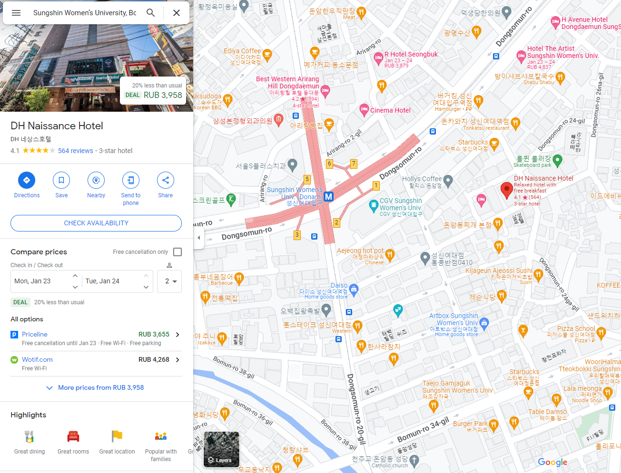Click CHECK AVAILABILITY button
621x473 pixels.
pos(96,223)
